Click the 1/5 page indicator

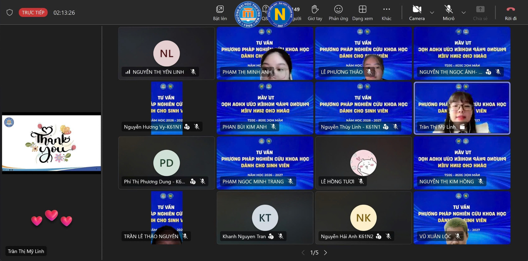(314, 252)
